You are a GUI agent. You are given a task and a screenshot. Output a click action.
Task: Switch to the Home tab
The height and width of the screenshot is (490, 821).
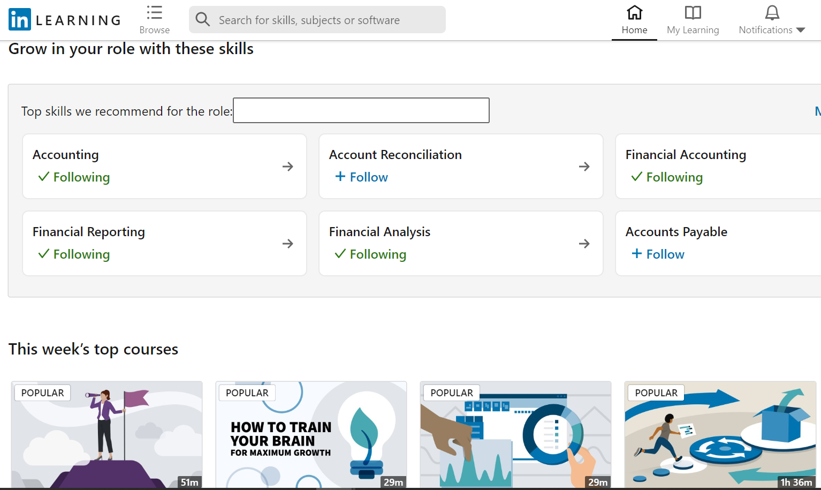click(634, 20)
